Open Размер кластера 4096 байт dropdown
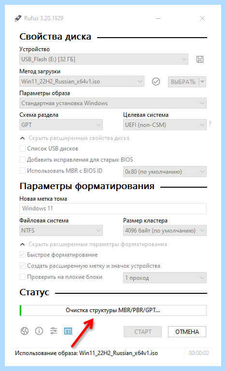This screenshot has width=226, height=371. pos(165,231)
